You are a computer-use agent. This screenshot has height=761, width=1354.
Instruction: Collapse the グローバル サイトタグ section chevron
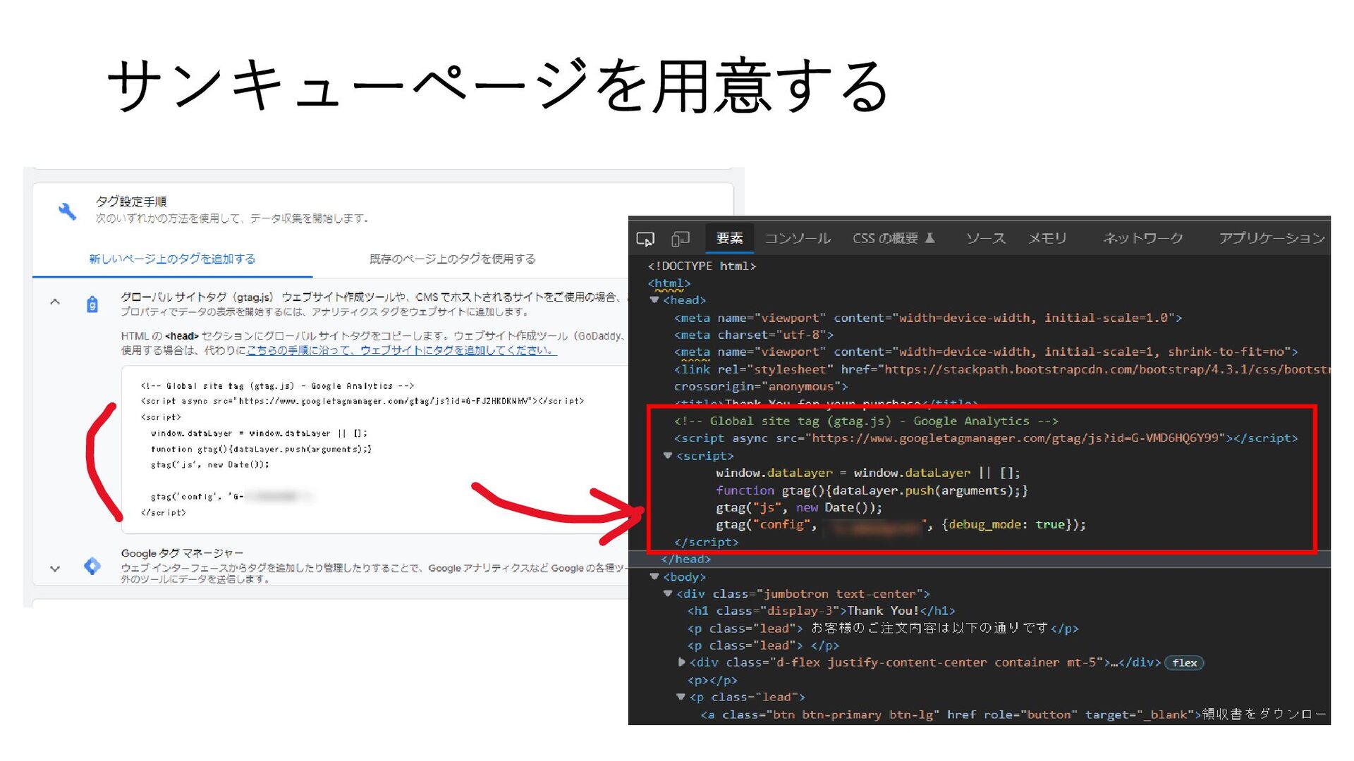(x=55, y=302)
